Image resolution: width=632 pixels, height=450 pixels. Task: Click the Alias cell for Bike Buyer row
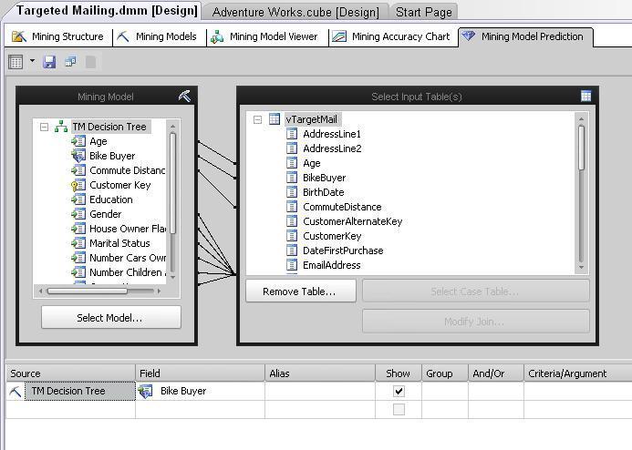(x=320, y=391)
